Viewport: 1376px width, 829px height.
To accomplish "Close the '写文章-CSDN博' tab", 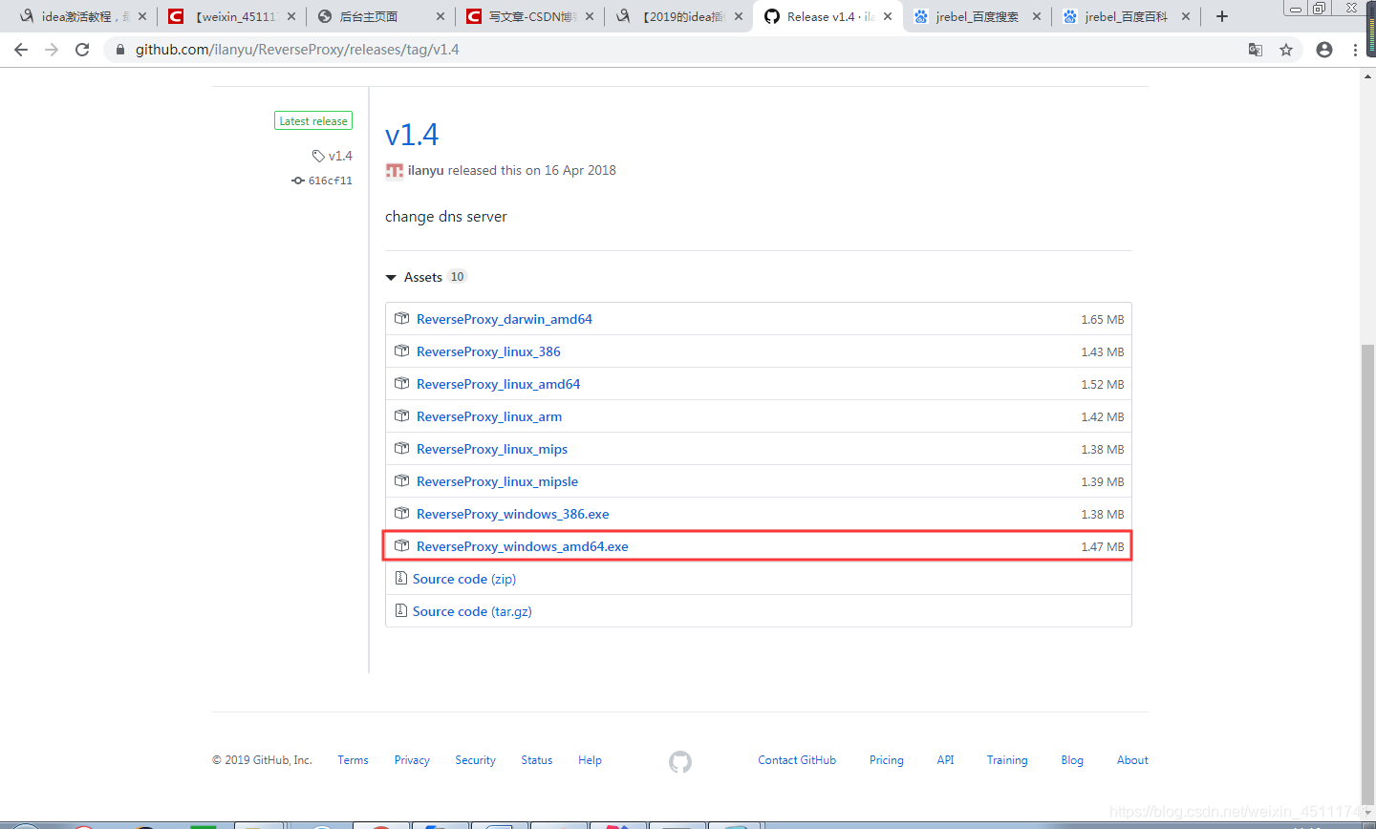I will [590, 16].
